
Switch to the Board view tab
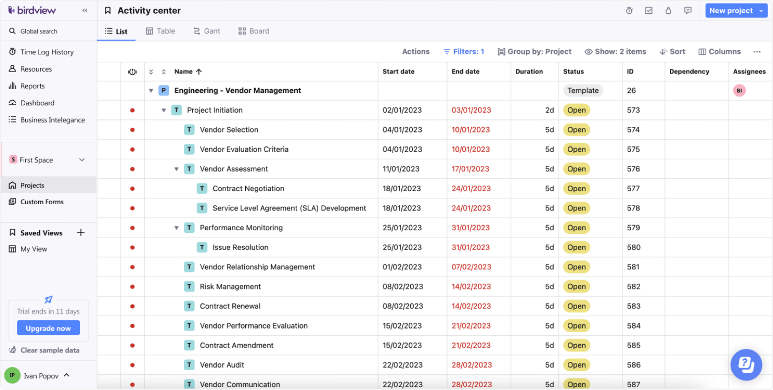coord(254,31)
